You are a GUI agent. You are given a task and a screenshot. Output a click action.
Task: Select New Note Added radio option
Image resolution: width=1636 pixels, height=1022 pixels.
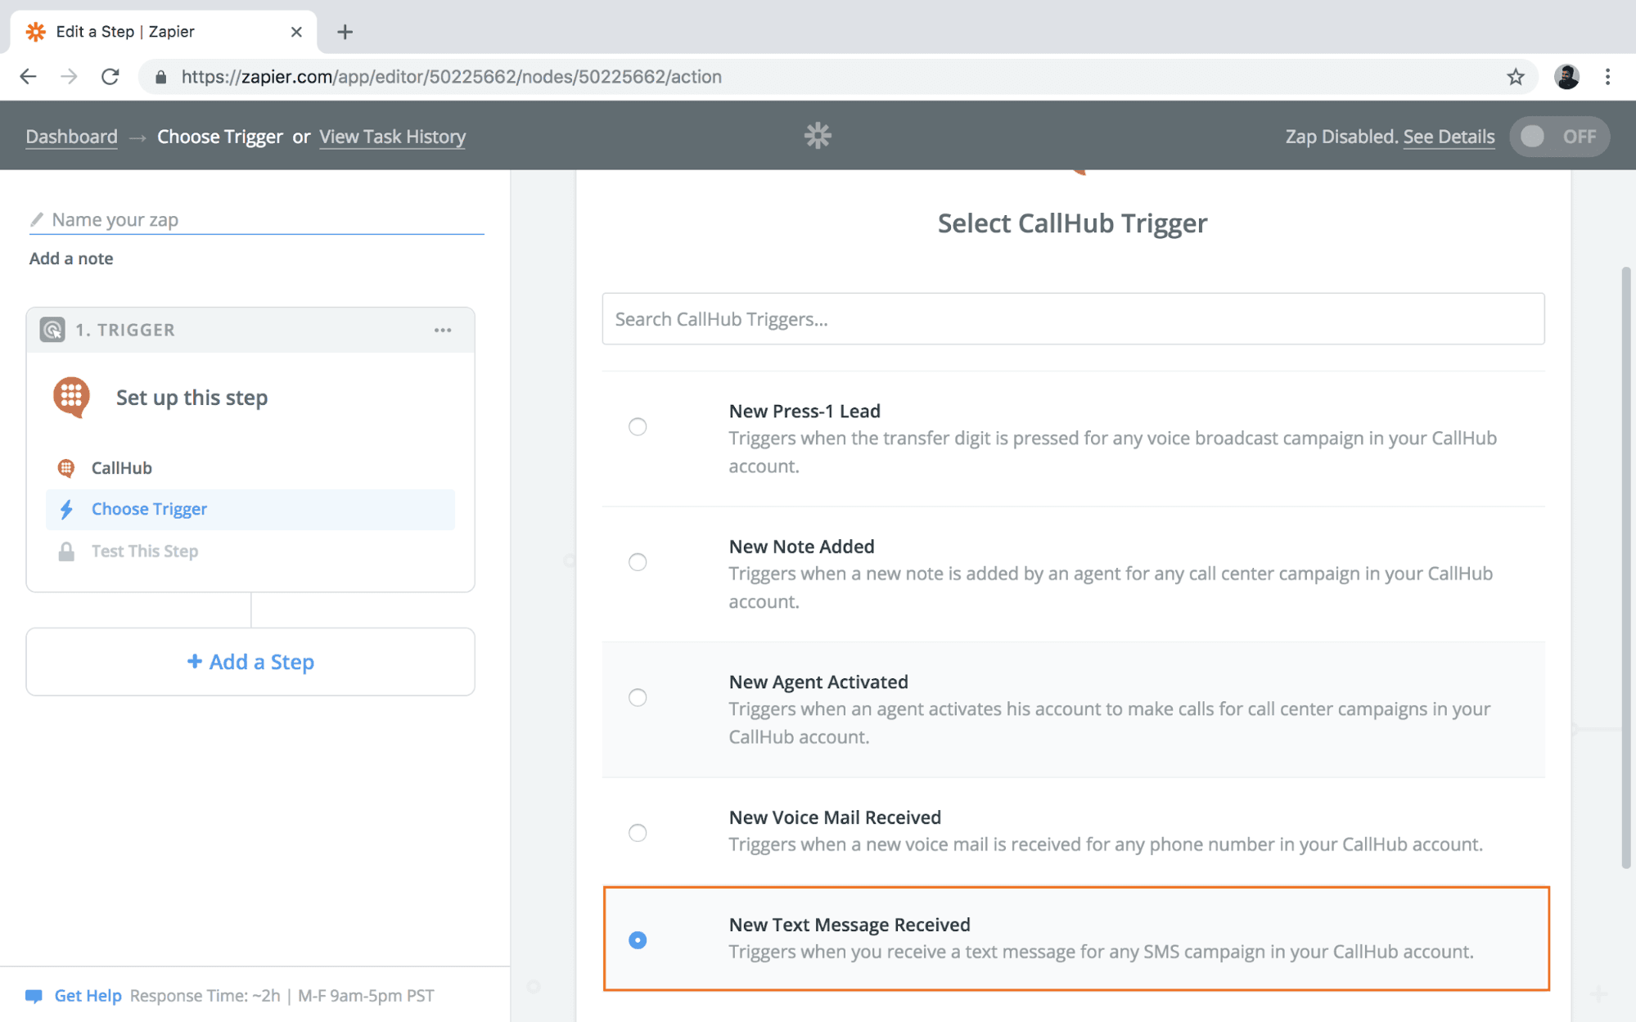coord(638,562)
